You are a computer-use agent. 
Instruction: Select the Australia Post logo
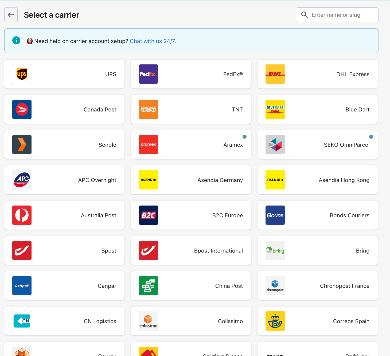point(22,215)
